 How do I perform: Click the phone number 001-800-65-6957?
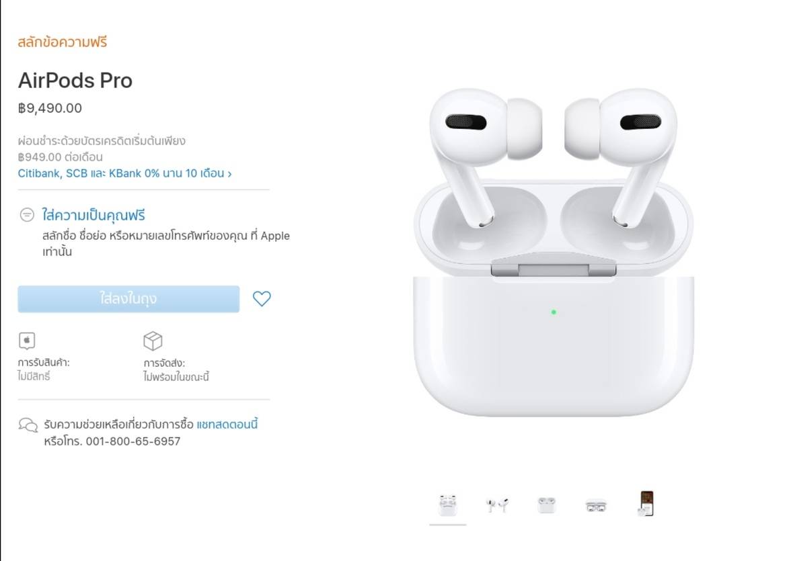133,441
